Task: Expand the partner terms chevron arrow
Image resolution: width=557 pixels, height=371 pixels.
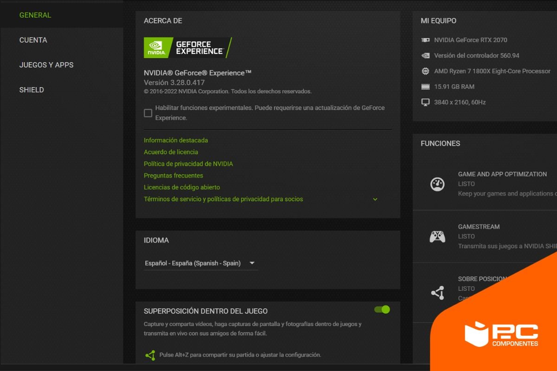Action: pos(375,199)
